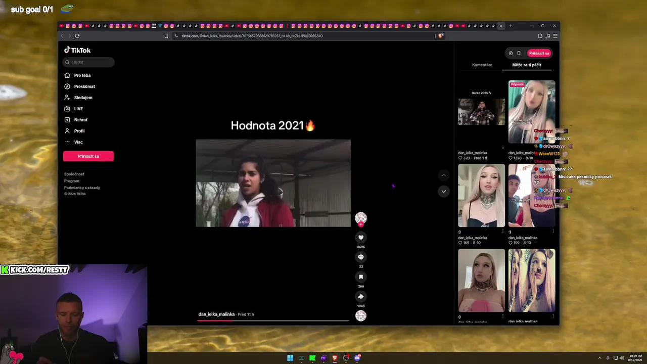This screenshot has width=647, height=364.
Task: Open the Kick app on taskbar
Action: pyautogui.click(x=312, y=358)
